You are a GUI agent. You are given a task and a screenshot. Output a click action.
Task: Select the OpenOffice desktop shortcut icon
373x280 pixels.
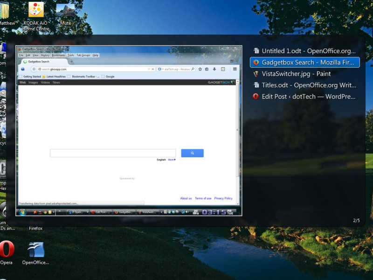36,253
